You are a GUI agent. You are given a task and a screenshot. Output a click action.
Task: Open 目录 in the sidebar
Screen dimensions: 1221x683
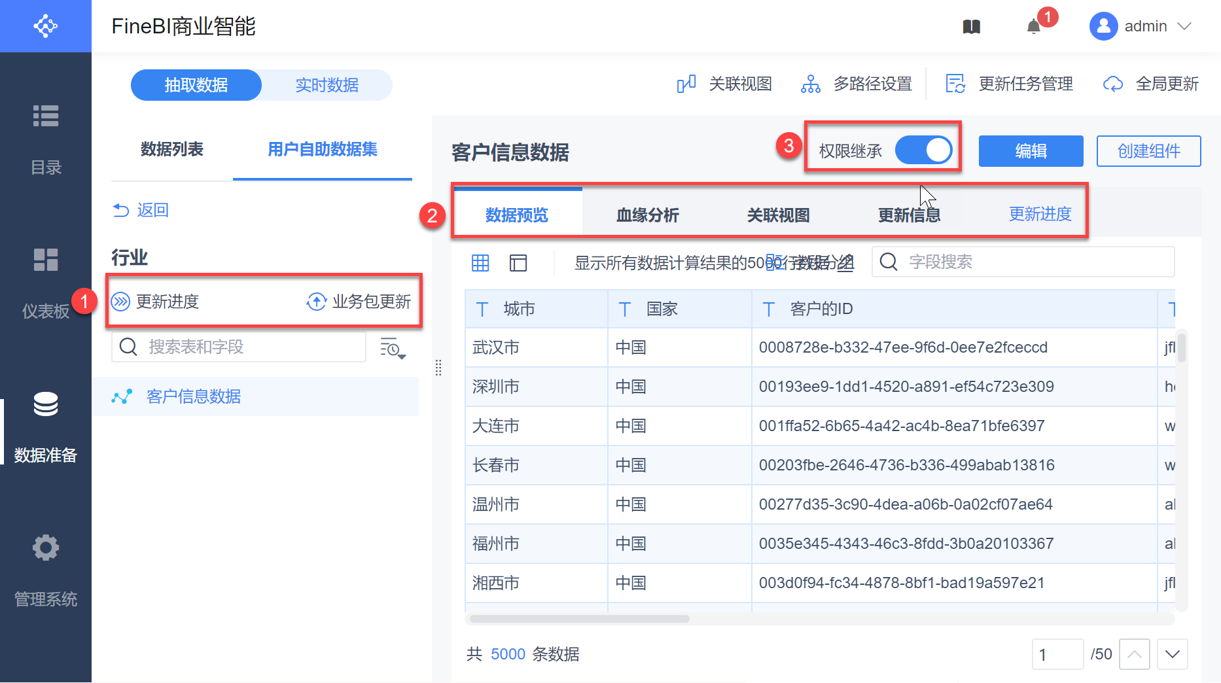click(46, 139)
